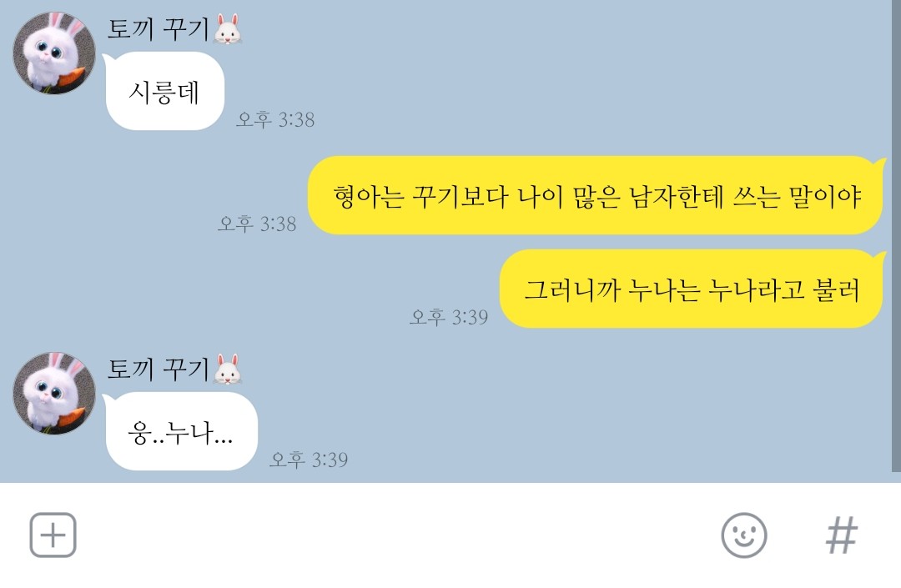Click the chat scrollbar on right edge
Image resolution: width=901 pixels, height=588 pixels.
(x=896, y=235)
